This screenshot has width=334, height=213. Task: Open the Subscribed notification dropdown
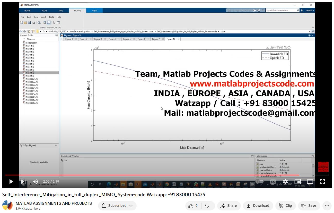tap(117, 206)
